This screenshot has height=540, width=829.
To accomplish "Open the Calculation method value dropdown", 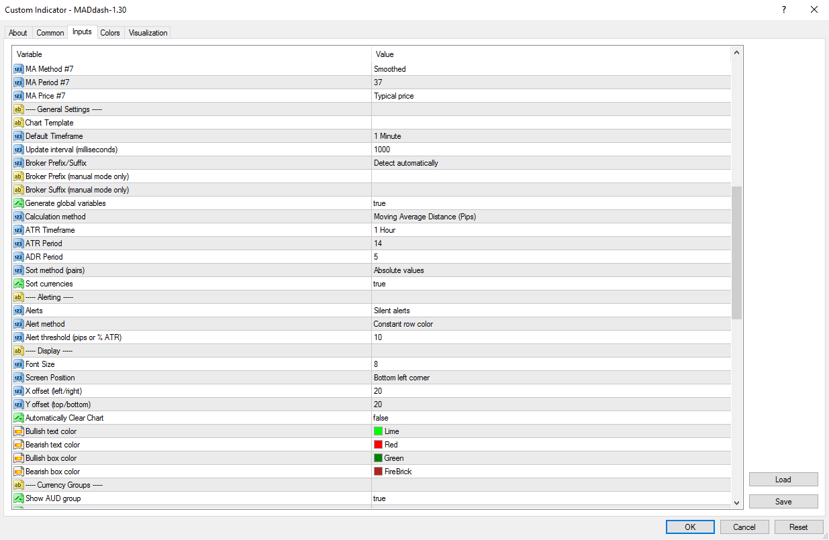I will point(550,217).
